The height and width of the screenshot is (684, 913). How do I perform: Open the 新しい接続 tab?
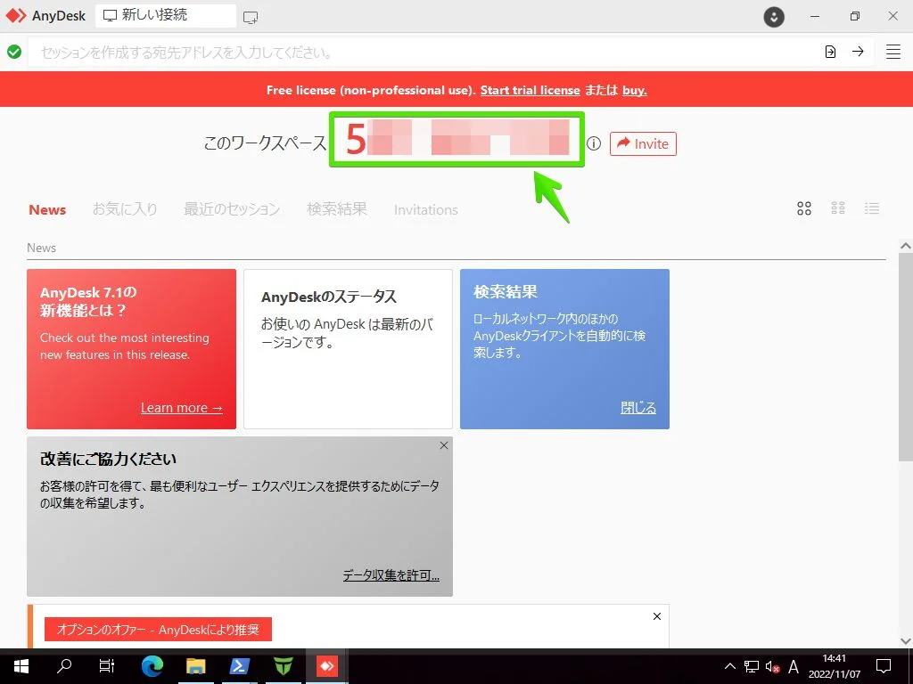[x=165, y=16]
